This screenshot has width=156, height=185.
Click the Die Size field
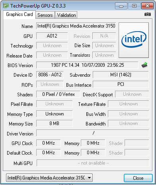click(104, 46)
